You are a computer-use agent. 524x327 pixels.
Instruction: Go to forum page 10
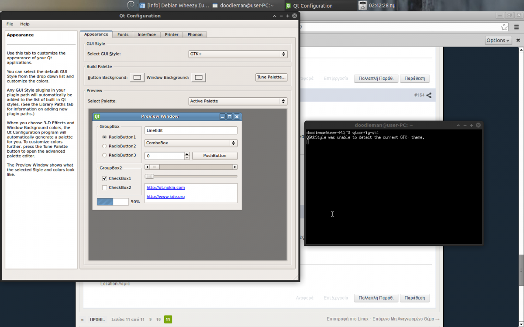point(159,320)
